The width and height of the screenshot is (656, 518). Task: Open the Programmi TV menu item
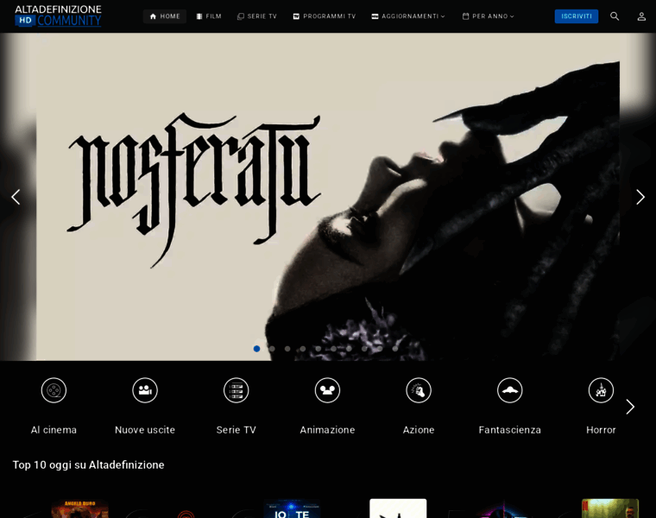(x=325, y=16)
